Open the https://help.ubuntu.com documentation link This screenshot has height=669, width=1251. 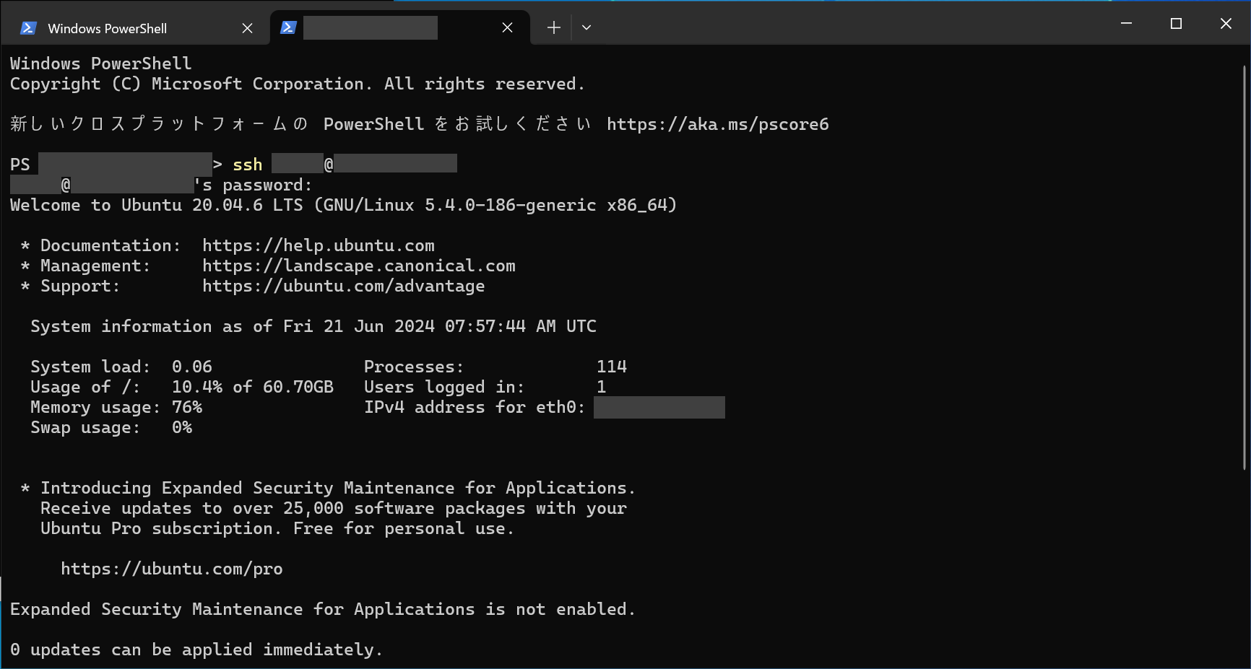[318, 245]
